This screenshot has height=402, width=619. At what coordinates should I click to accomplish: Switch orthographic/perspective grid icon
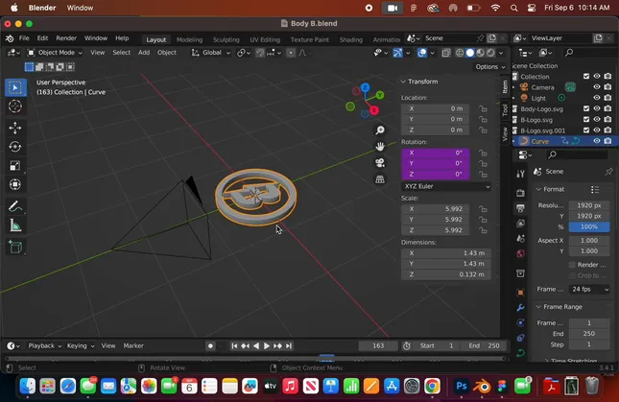pos(380,179)
